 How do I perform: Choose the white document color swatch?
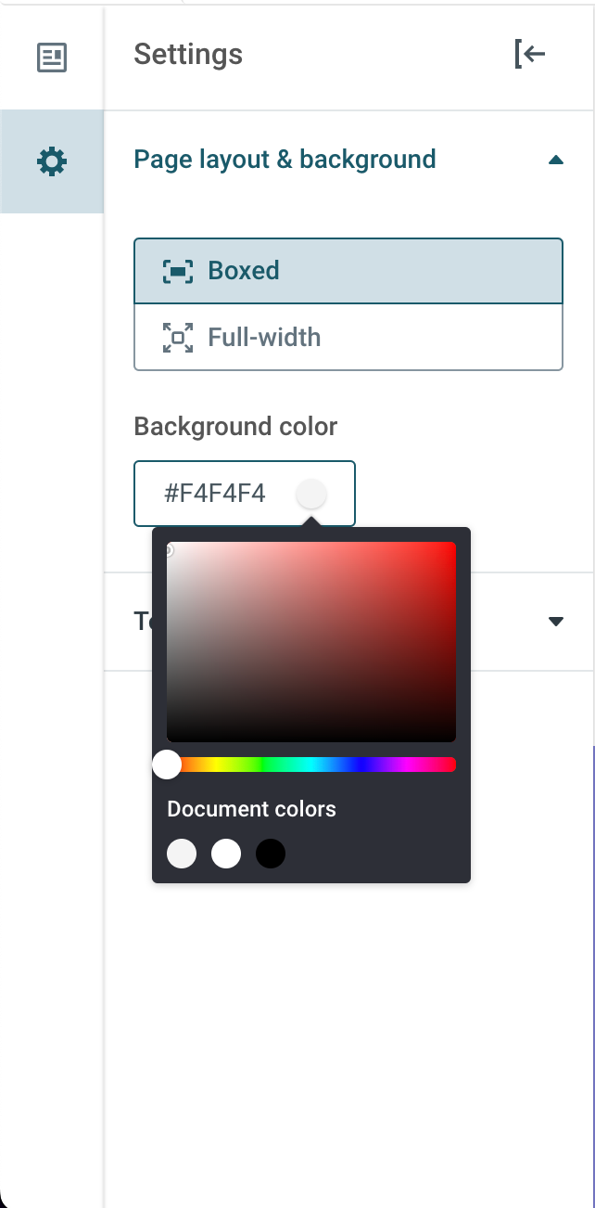click(x=226, y=854)
